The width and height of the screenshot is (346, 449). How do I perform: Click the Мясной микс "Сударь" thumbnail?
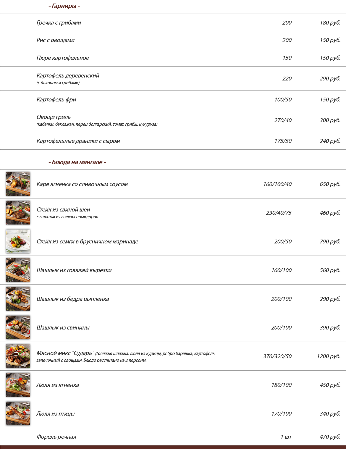[18, 356]
